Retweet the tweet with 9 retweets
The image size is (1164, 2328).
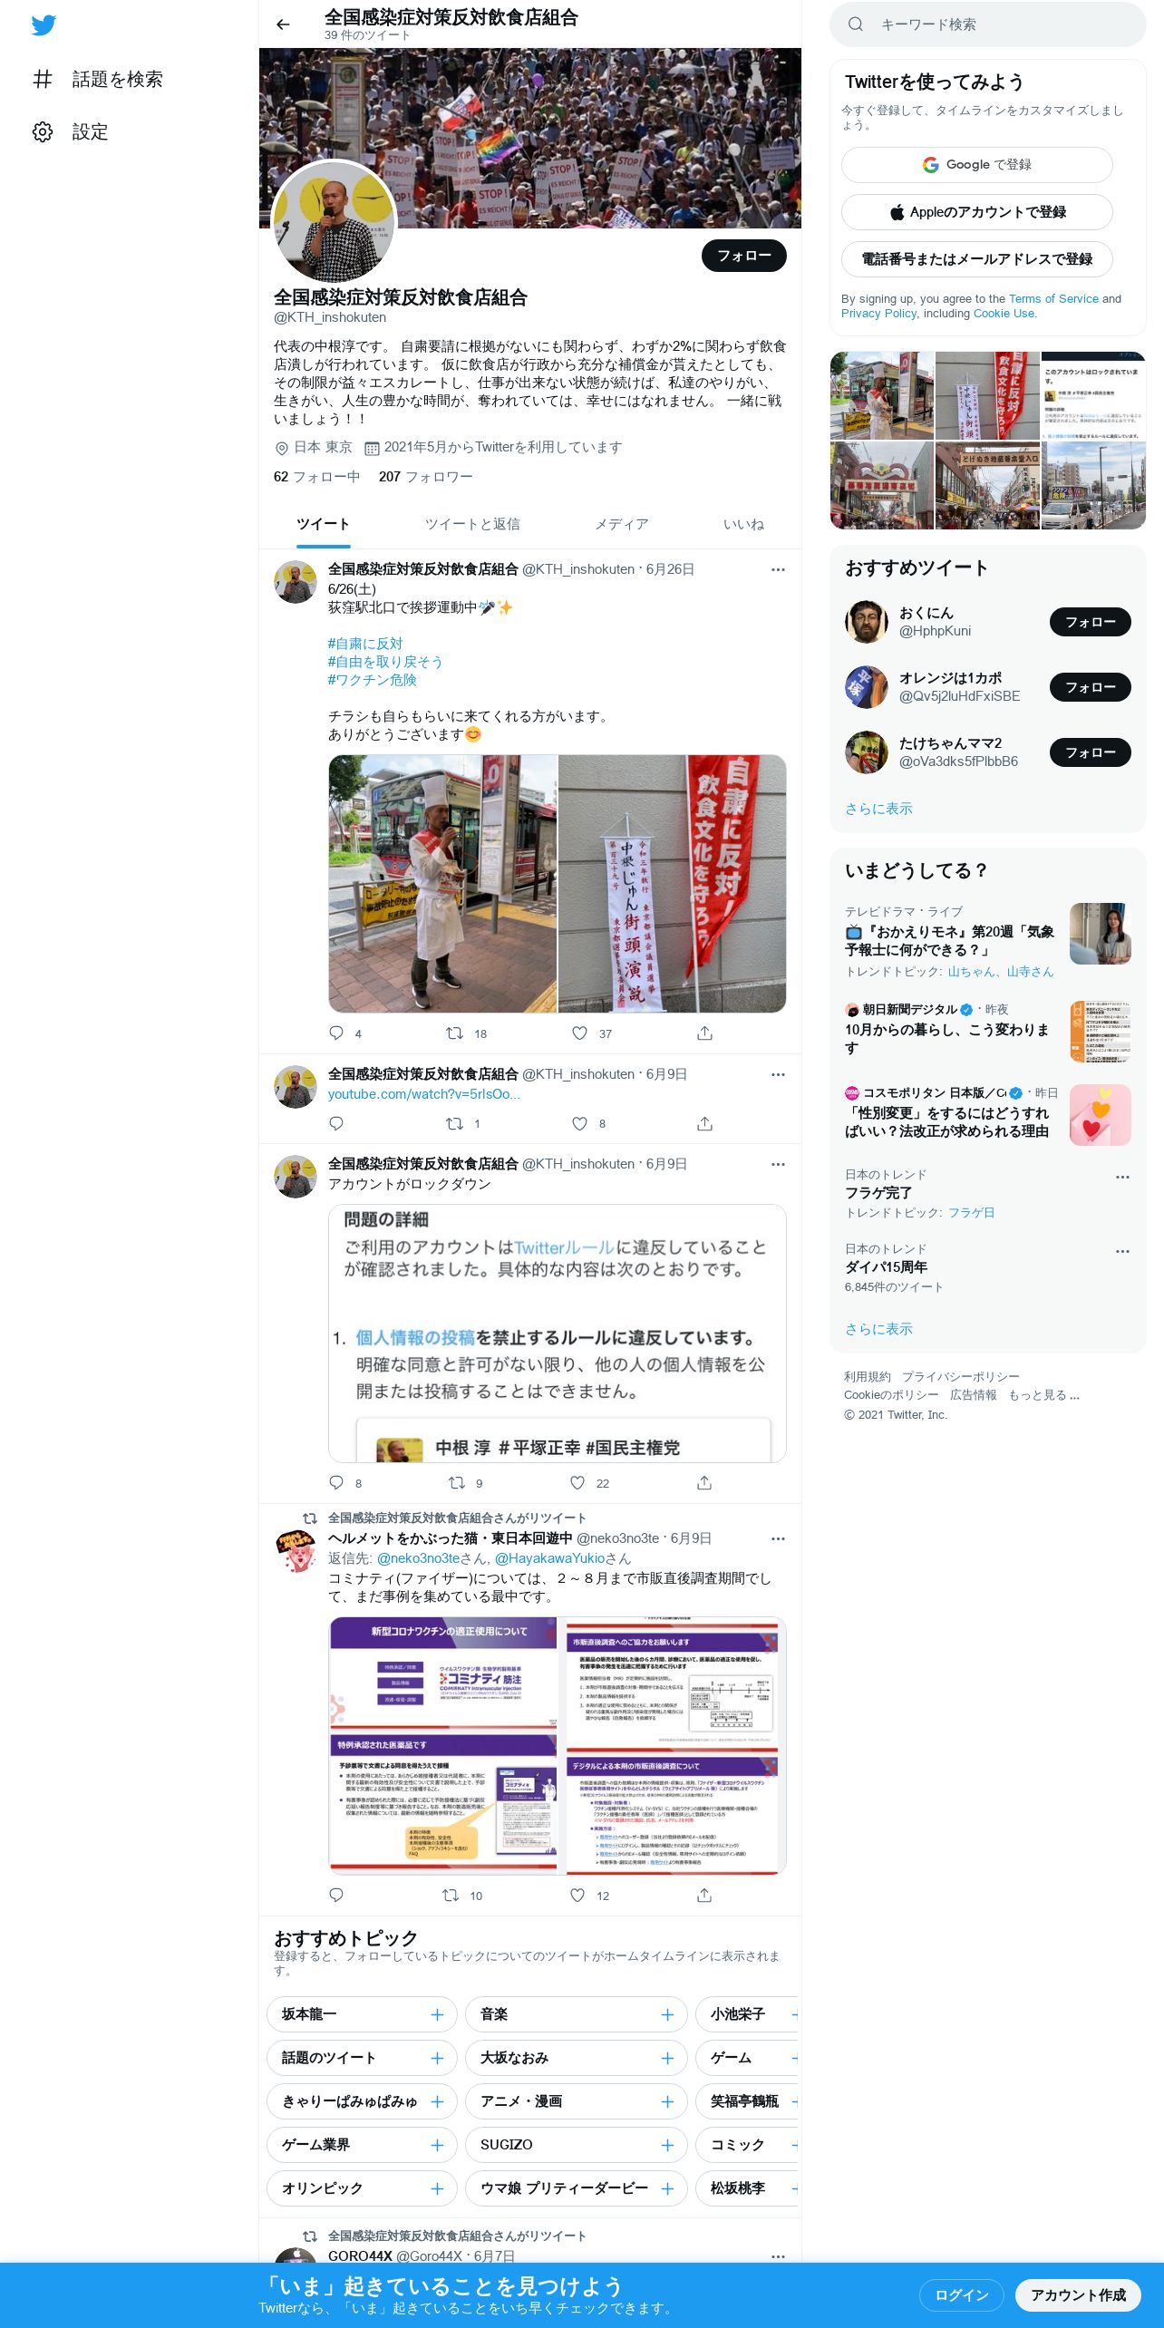tap(457, 1482)
